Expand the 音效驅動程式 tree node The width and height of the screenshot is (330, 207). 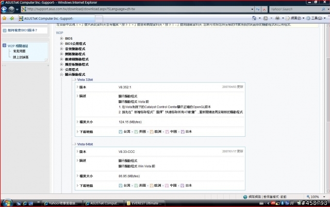(61, 49)
